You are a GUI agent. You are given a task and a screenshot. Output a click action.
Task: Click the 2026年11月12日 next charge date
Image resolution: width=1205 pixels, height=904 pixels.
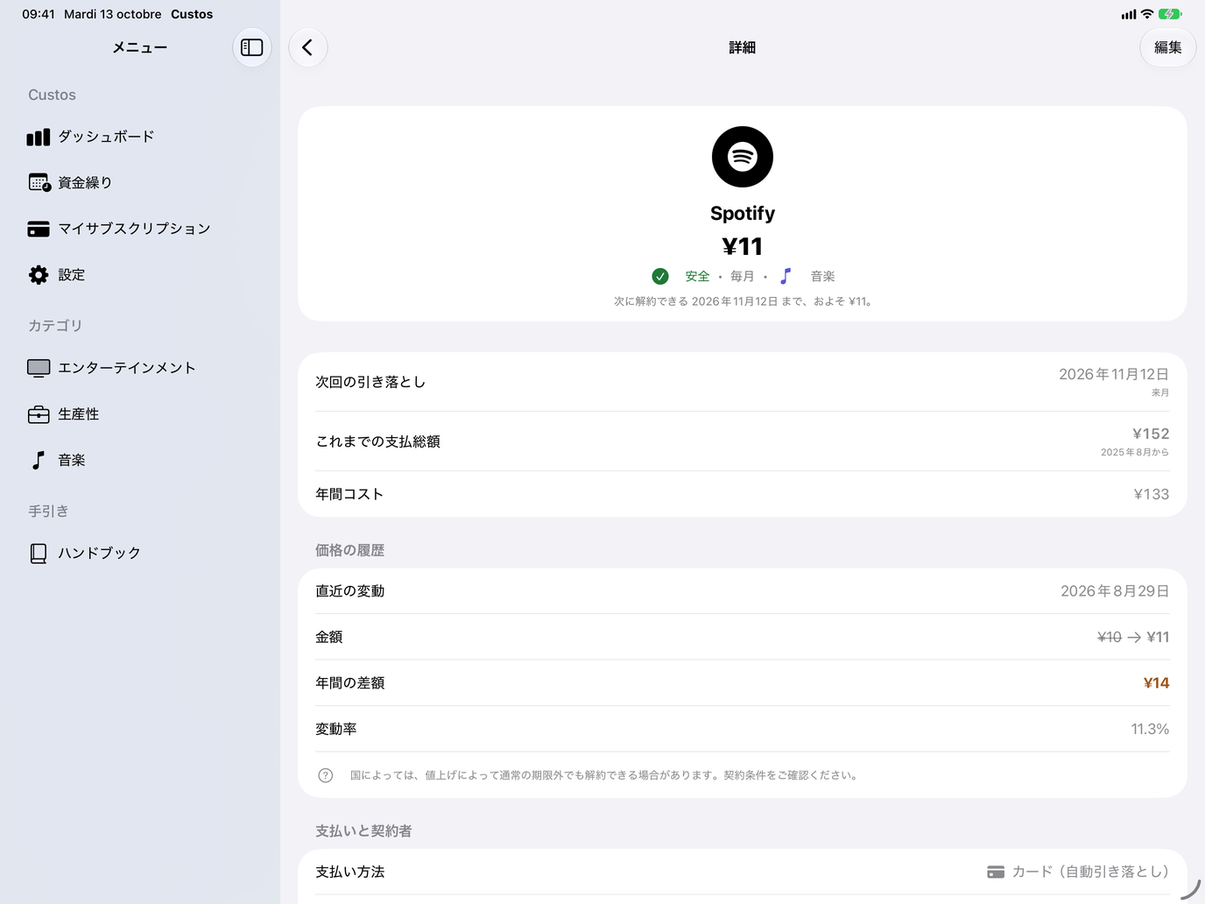pyautogui.click(x=1114, y=374)
